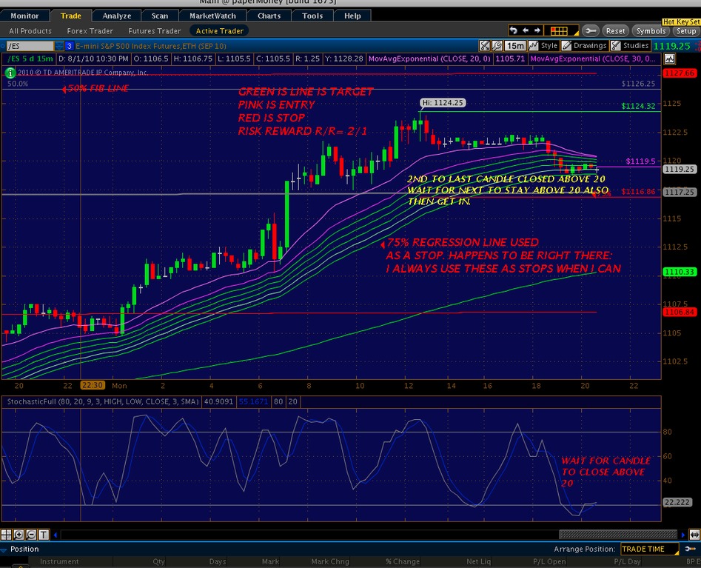
Task: Open the 15m timeframe selector
Action: pyautogui.click(x=515, y=46)
